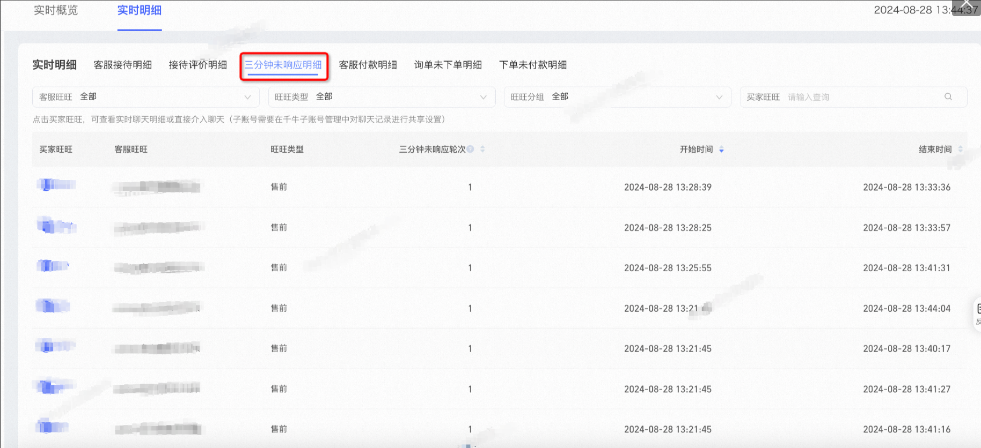Click start time 2024-08-28 13:25:55
Image resolution: width=981 pixels, height=448 pixels.
pos(668,268)
